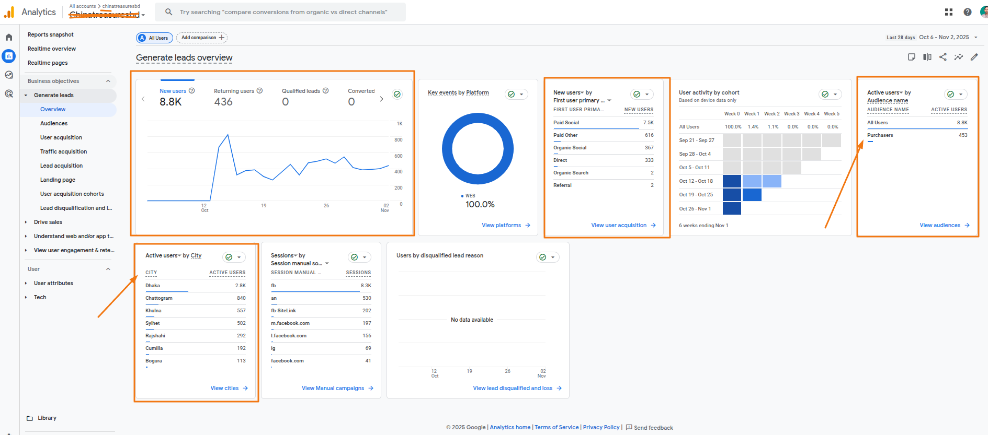Collapse the Business objectives section
The width and height of the screenshot is (988, 435).
tap(108, 81)
